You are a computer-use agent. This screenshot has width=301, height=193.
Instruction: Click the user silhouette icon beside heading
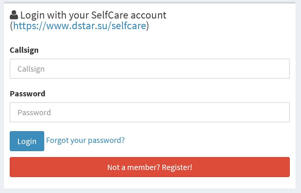tap(14, 15)
